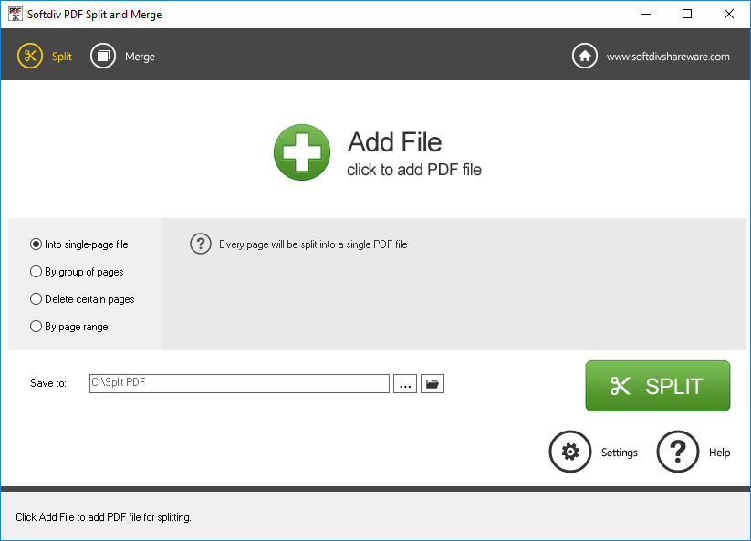Open the Help label
The height and width of the screenshot is (541, 751).
pyautogui.click(x=719, y=453)
